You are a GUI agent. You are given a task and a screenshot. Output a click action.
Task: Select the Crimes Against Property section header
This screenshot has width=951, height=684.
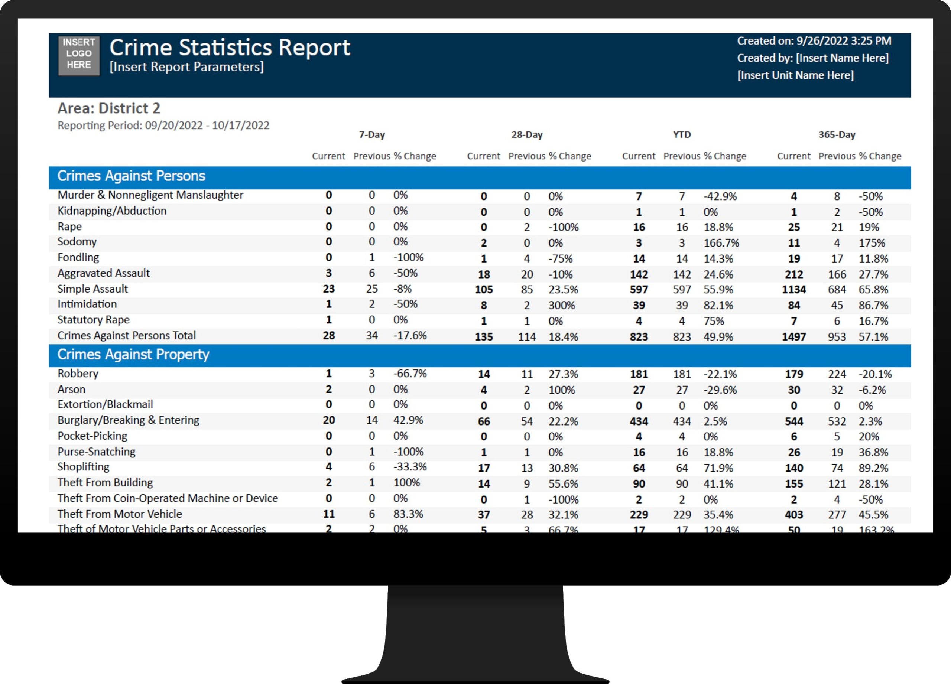133,355
